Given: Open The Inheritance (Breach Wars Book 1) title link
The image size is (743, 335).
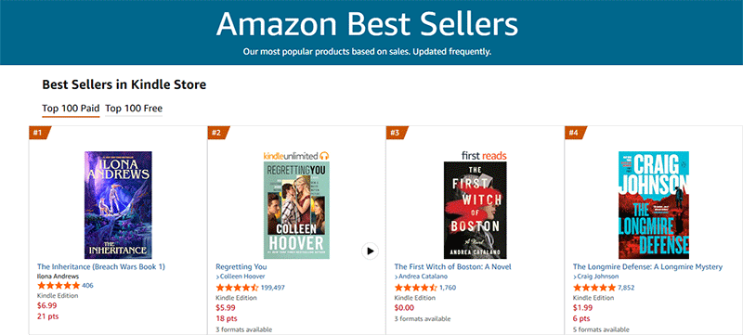Looking at the screenshot, I should [x=101, y=266].
